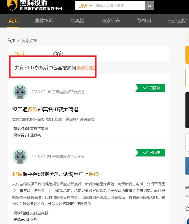The width and height of the screenshot is (189, 224).
Task: Click the cat avatar of the 2025-06-24 complaint
Action: 20,156
